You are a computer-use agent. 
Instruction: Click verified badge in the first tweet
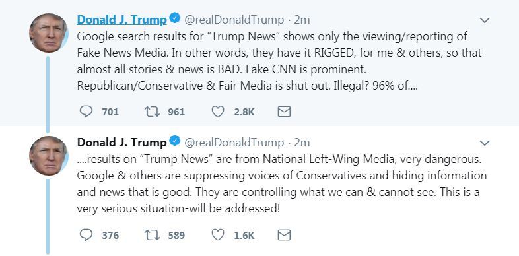(x=175, y=18)
